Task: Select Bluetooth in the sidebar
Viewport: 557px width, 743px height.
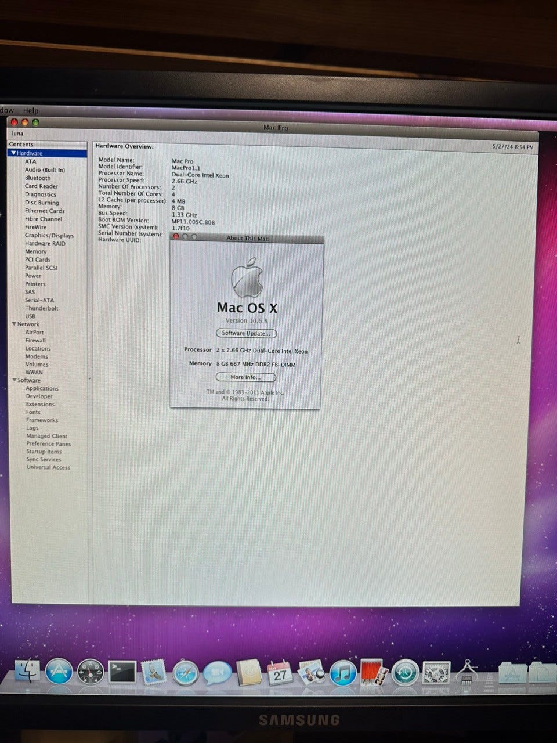Action: click(x=38, y=178)
